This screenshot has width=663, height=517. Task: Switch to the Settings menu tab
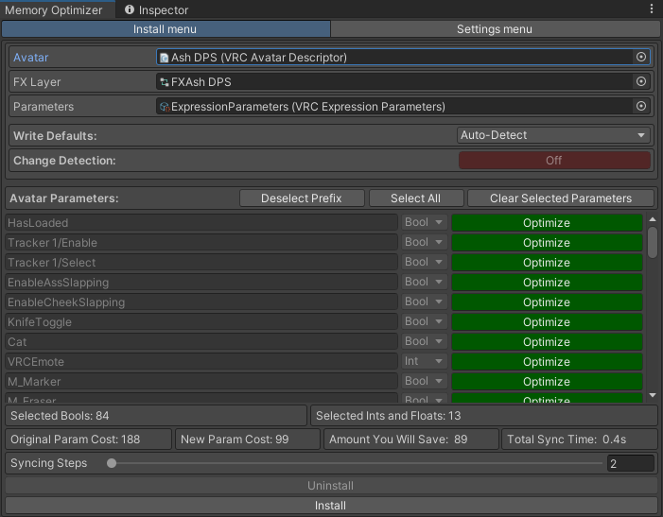tap(495, 29)
